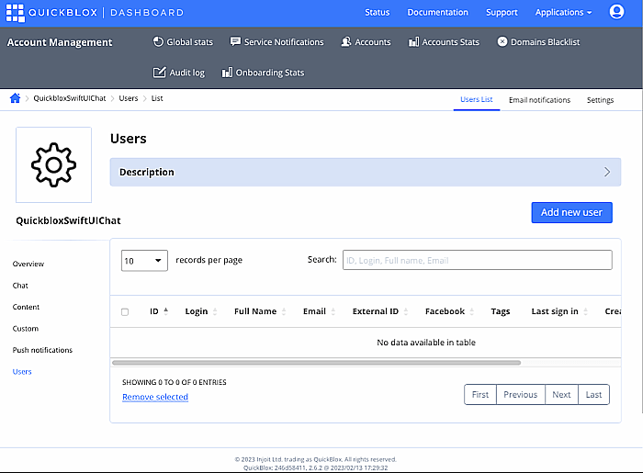643x473 pixels.
Task: Open Custom in the sidebar
Action: [26, 328]
